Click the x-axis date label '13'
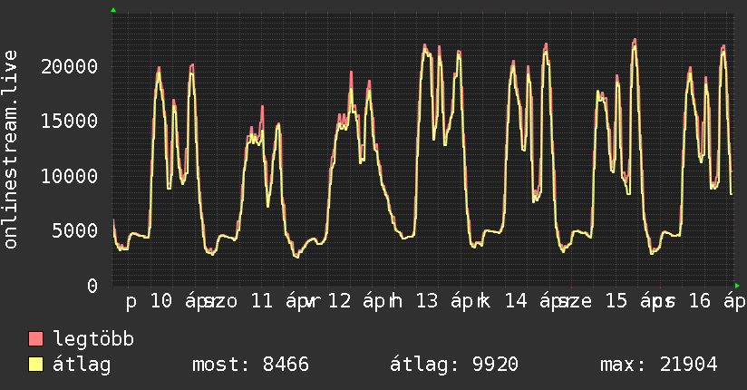Image resolution: width=747 pixels, height=390 pixels. click(x=427, y=301)
